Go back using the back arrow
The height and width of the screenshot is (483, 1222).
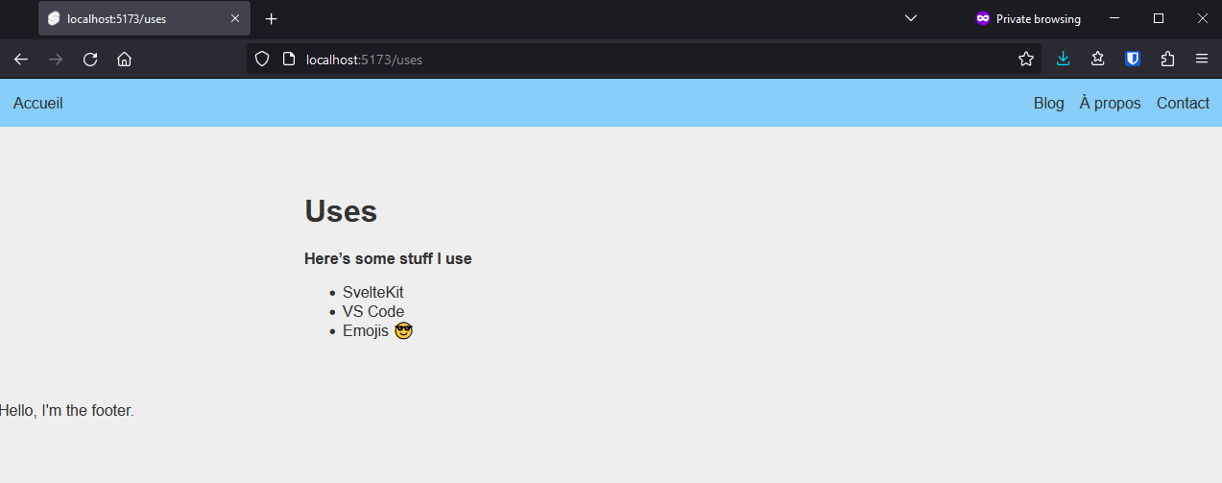[x=21, y=60]
